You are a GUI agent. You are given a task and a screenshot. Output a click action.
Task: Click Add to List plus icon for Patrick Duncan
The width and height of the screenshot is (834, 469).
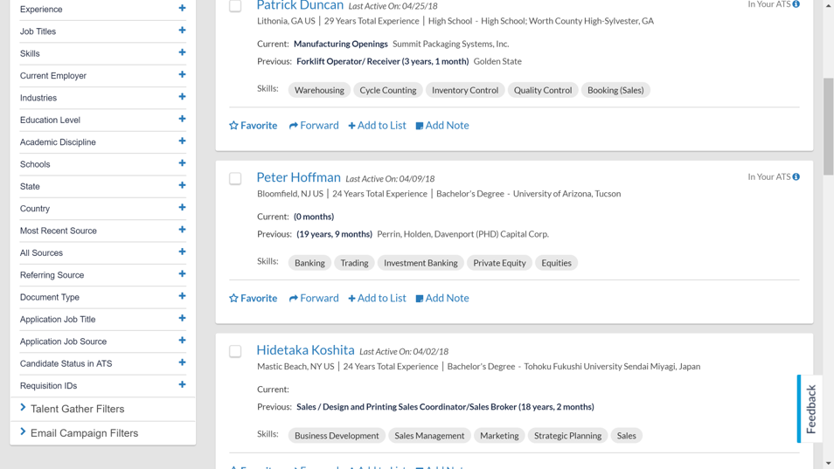pyautogui.click(x=351, y=126)
